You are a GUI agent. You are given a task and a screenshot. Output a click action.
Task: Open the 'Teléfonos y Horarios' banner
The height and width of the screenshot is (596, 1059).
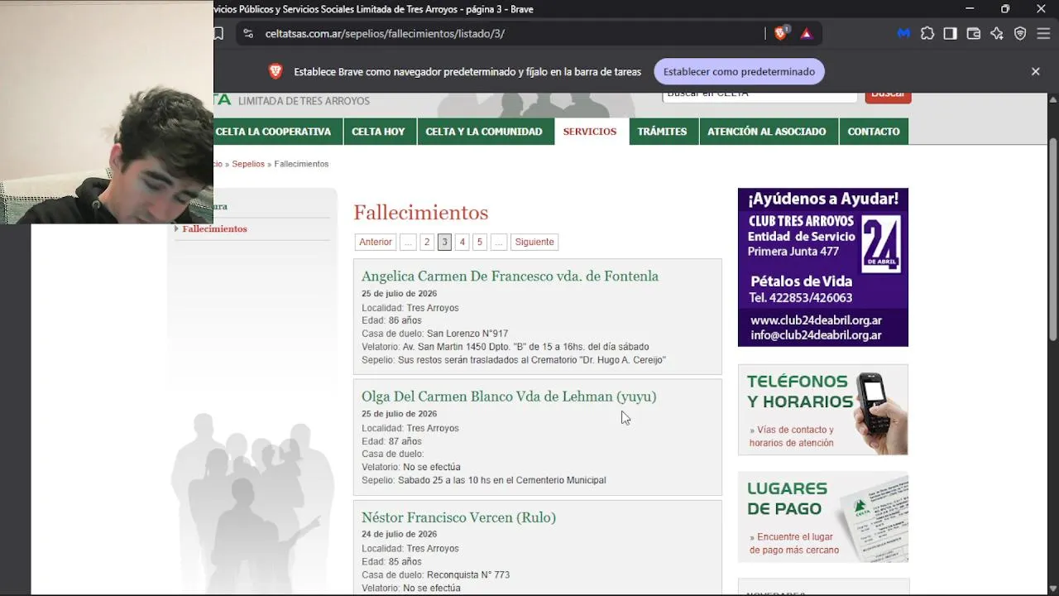823,410
